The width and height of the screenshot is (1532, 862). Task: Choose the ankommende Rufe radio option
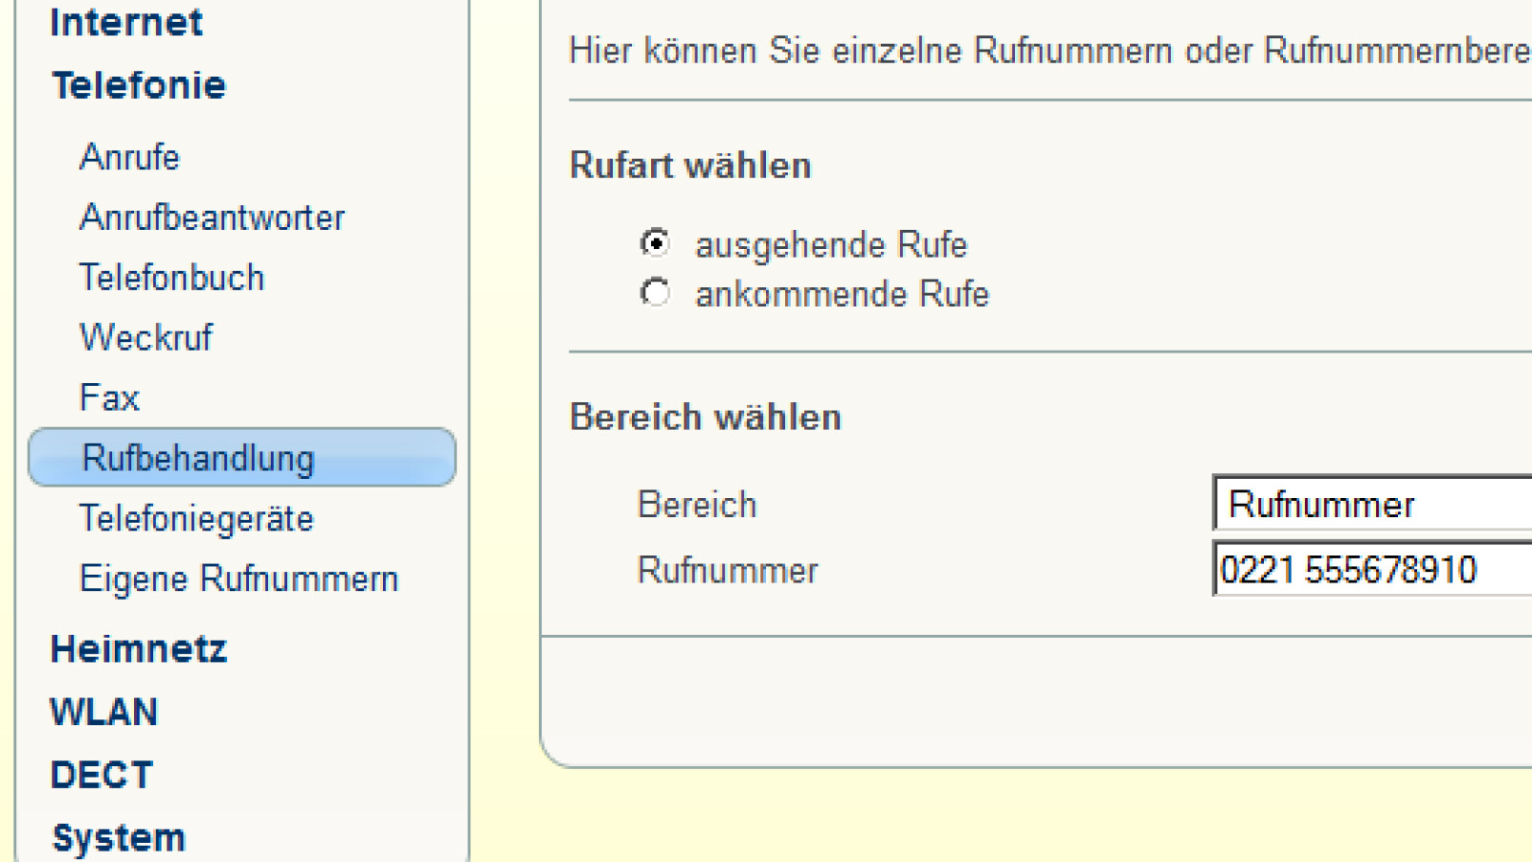655,292
